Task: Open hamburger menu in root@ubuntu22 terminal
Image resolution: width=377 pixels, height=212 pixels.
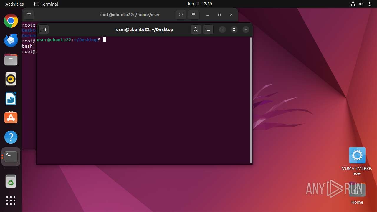Action: coord(194,15)
